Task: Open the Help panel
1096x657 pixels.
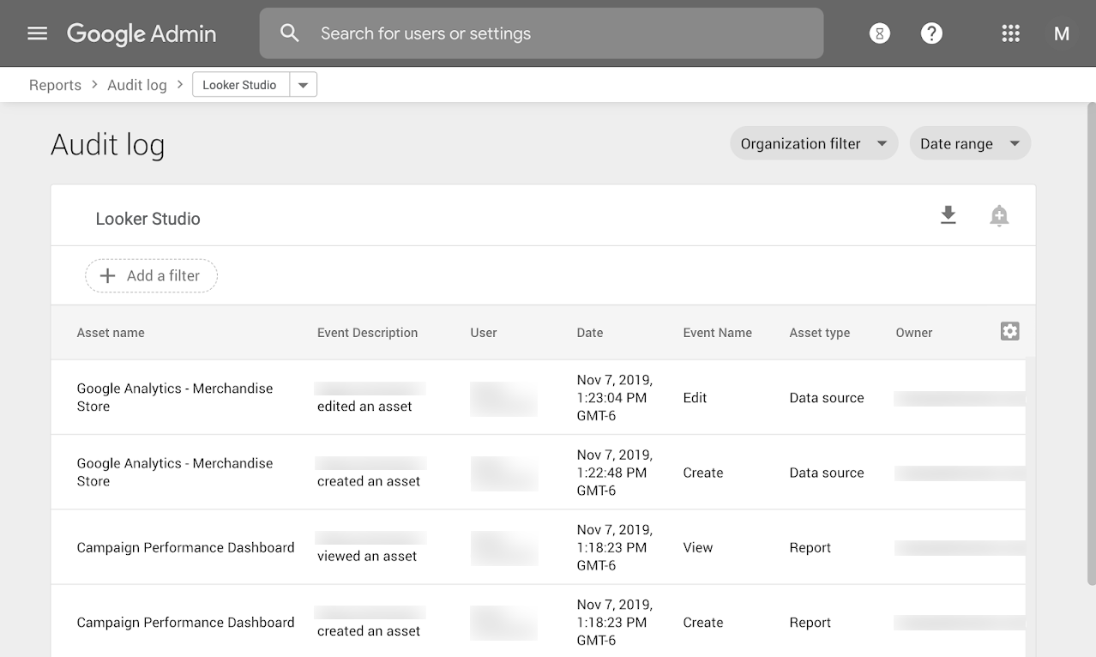Action: pos(931,33)
